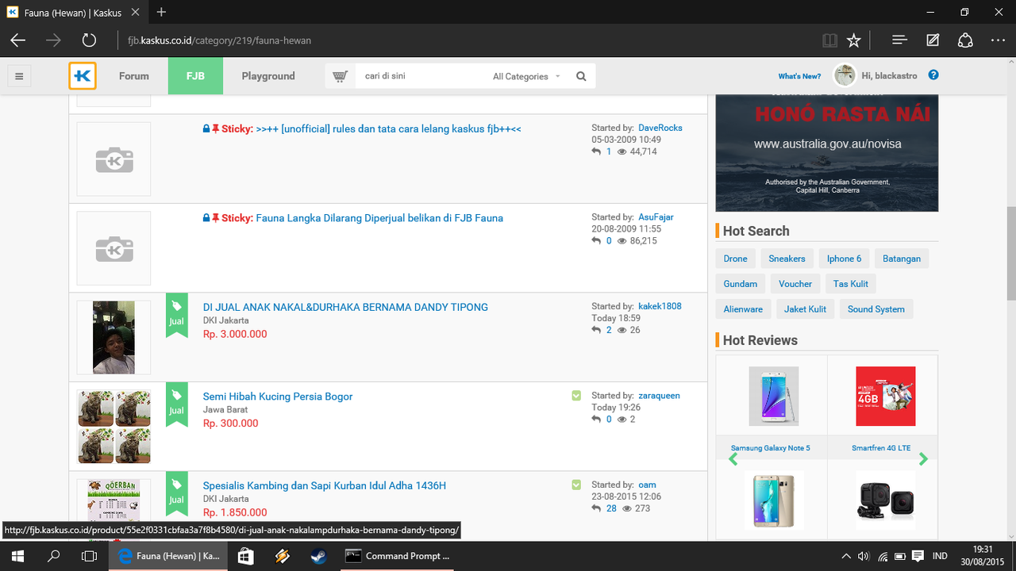Show previous Hot Reviews with left arrow
This screenshot has width=1016, height=571.
(x=733, y=458)
